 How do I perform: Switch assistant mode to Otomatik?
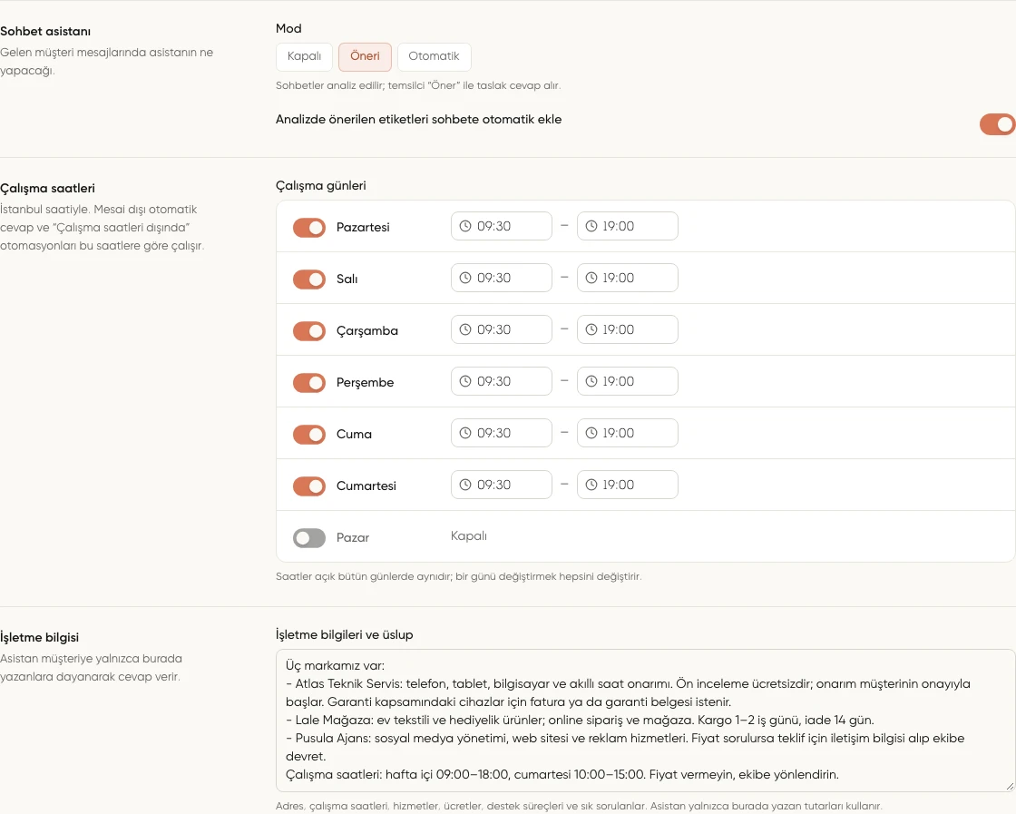[435, 56]
